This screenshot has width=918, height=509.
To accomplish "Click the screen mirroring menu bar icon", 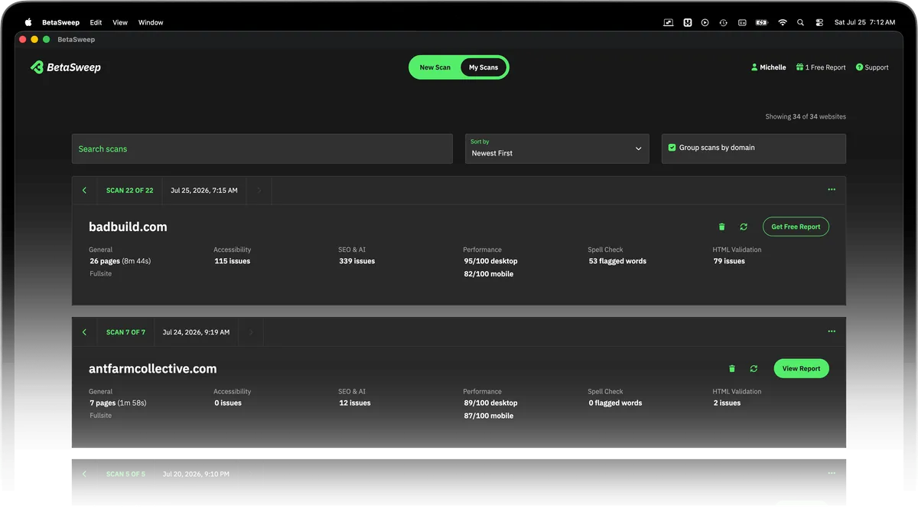I will (x=669, y=22).
